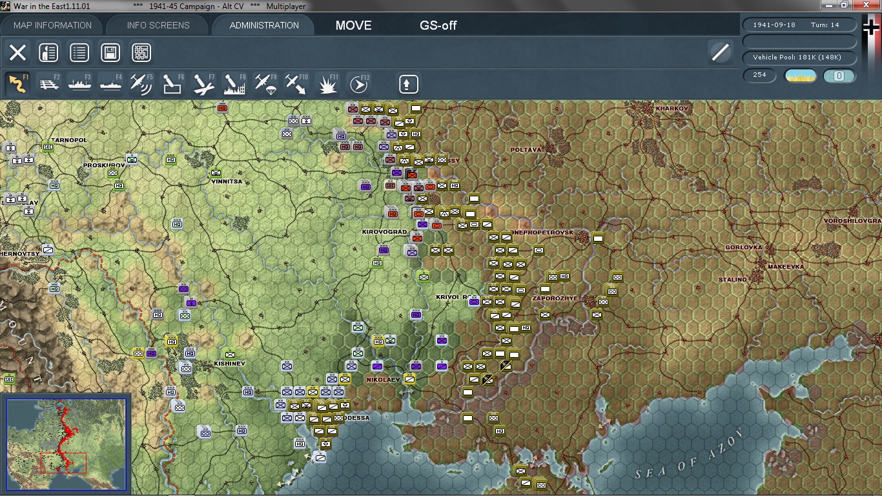Select the F7 bomb airfield mode icon
The width and height of the screenshot is (882, 496).
[204, 84]
